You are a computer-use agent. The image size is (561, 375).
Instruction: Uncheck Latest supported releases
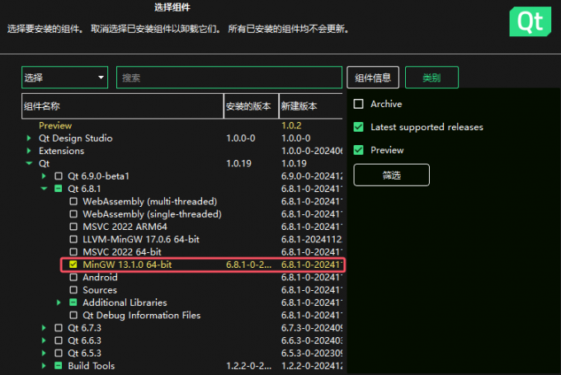(359, 127)
